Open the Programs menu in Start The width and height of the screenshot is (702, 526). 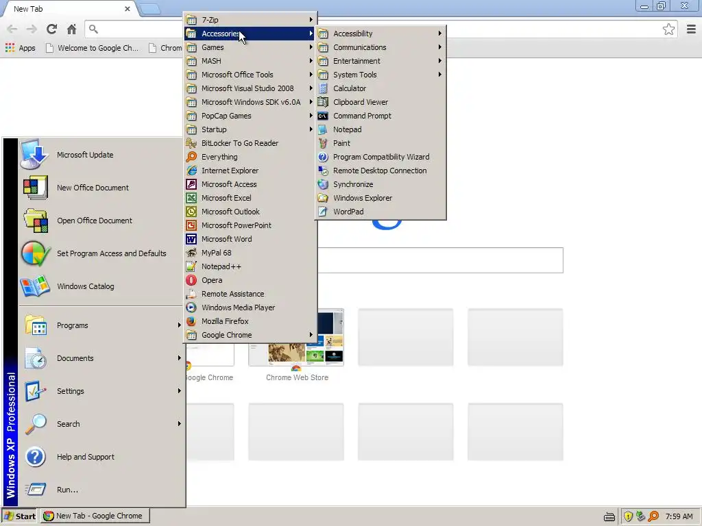101,325
